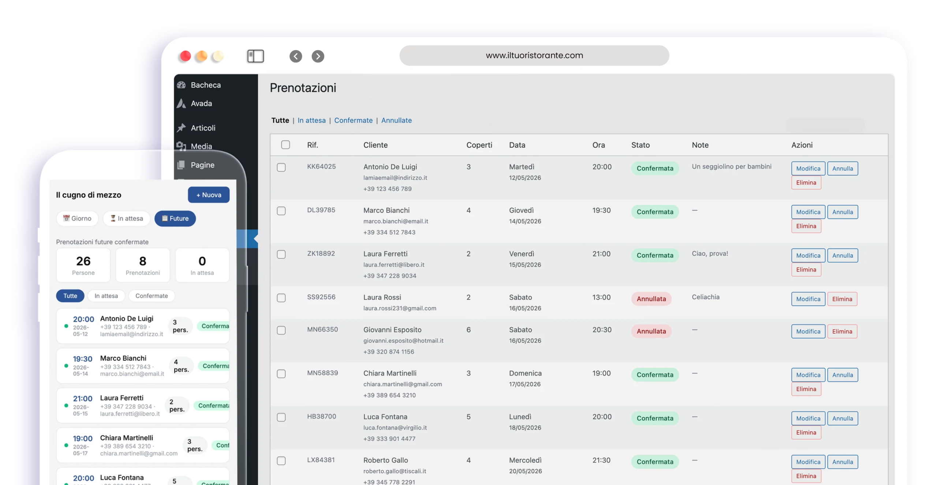This screenshot has width=937, height=485.
Task: Click the Articoli pin icon in sidebar
Action: pos(181,128)
